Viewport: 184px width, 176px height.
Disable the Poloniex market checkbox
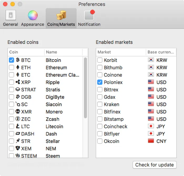(100, 82)
